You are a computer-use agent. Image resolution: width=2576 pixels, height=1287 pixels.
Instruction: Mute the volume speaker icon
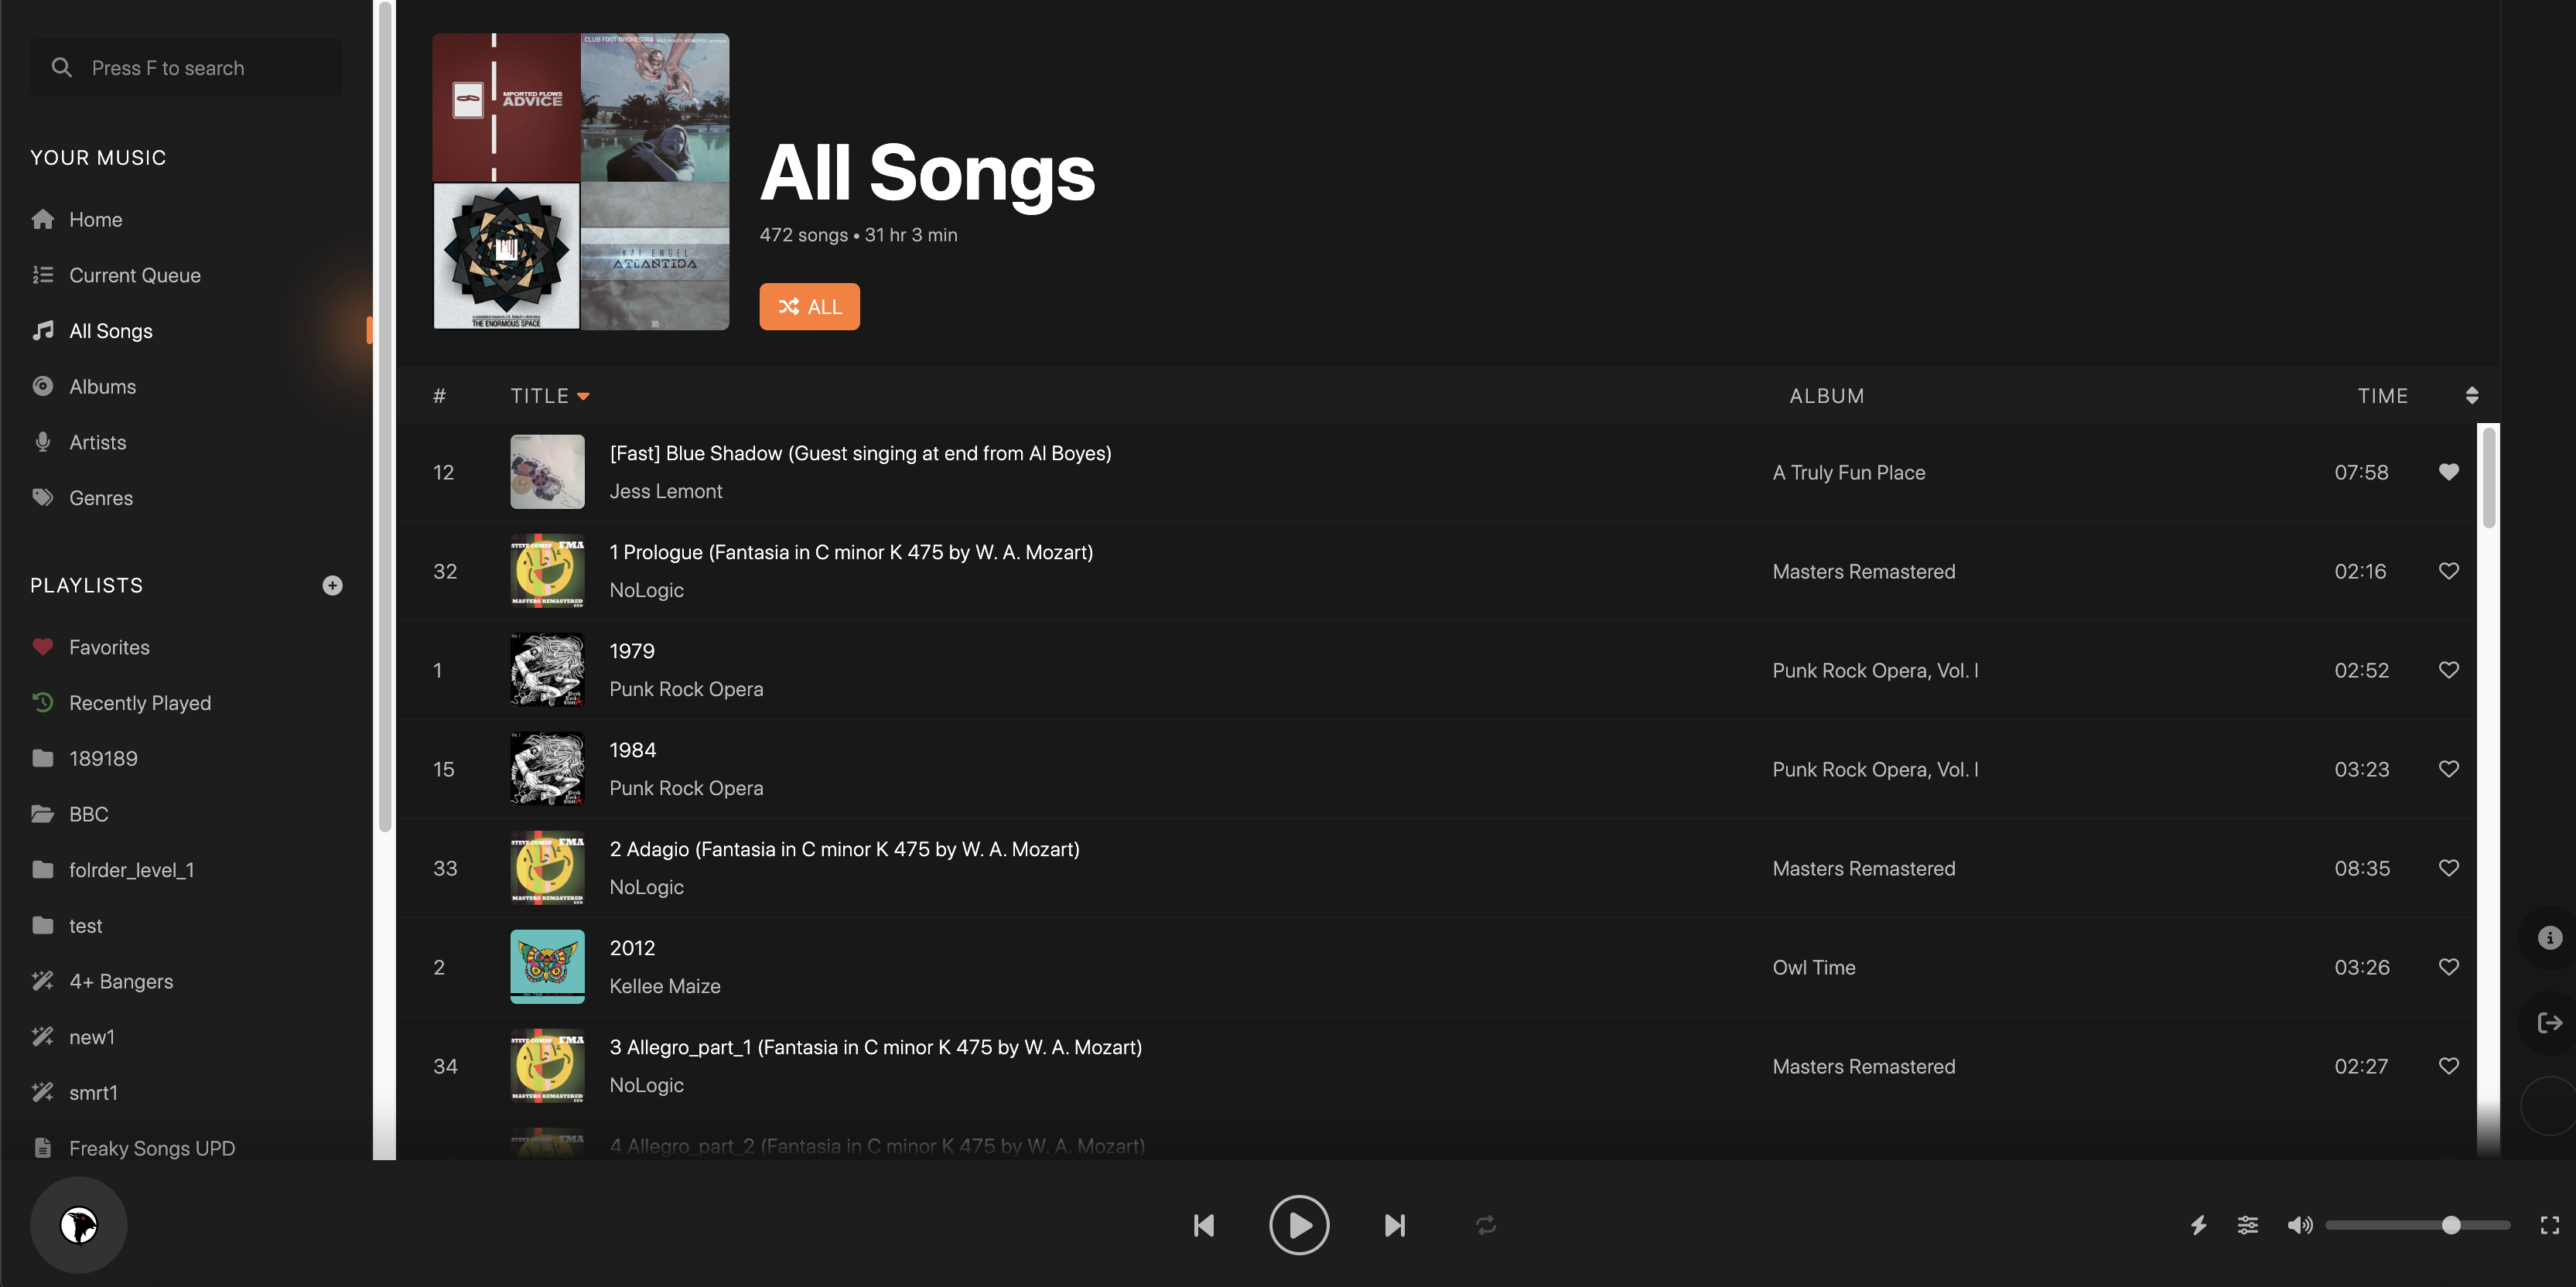point(2299,1225)
